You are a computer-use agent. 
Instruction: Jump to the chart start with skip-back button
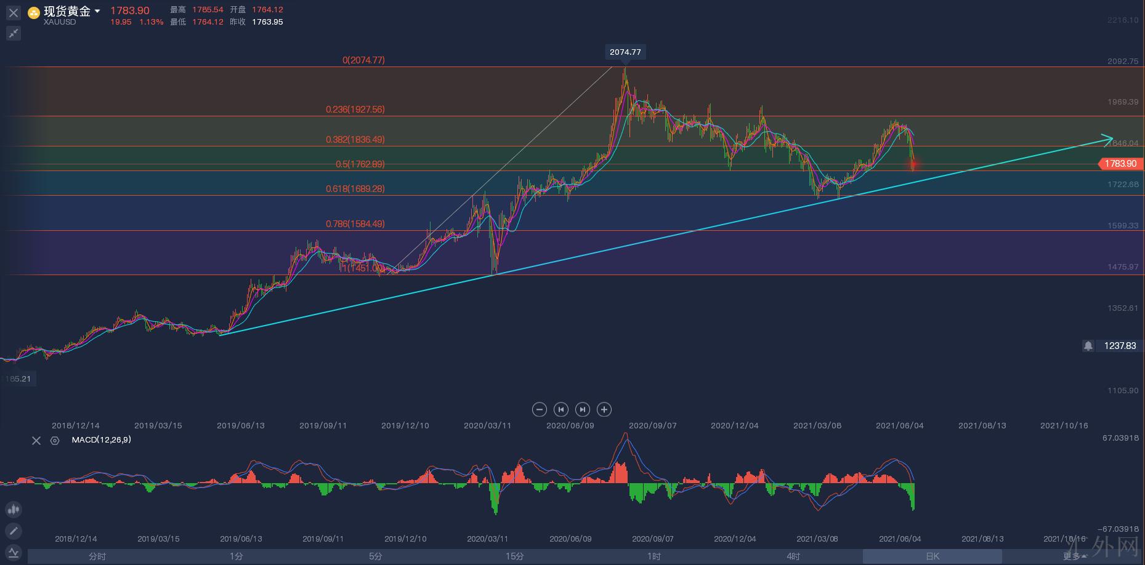560,409
